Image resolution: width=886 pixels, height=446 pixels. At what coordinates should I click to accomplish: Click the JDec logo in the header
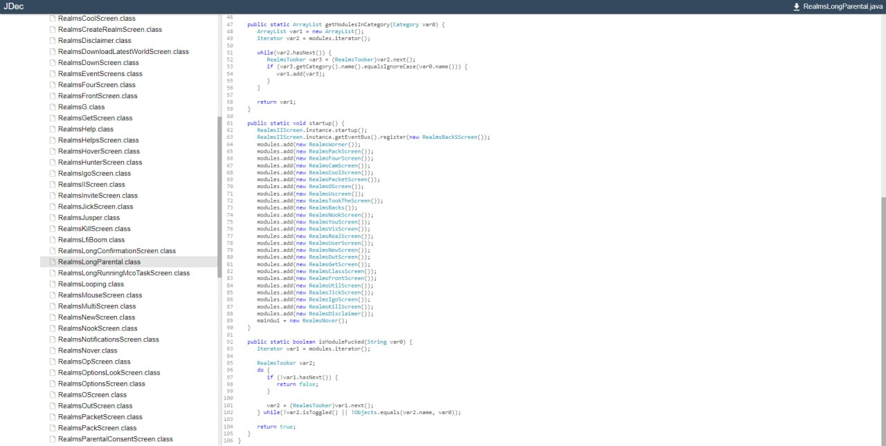pos(13,7)
